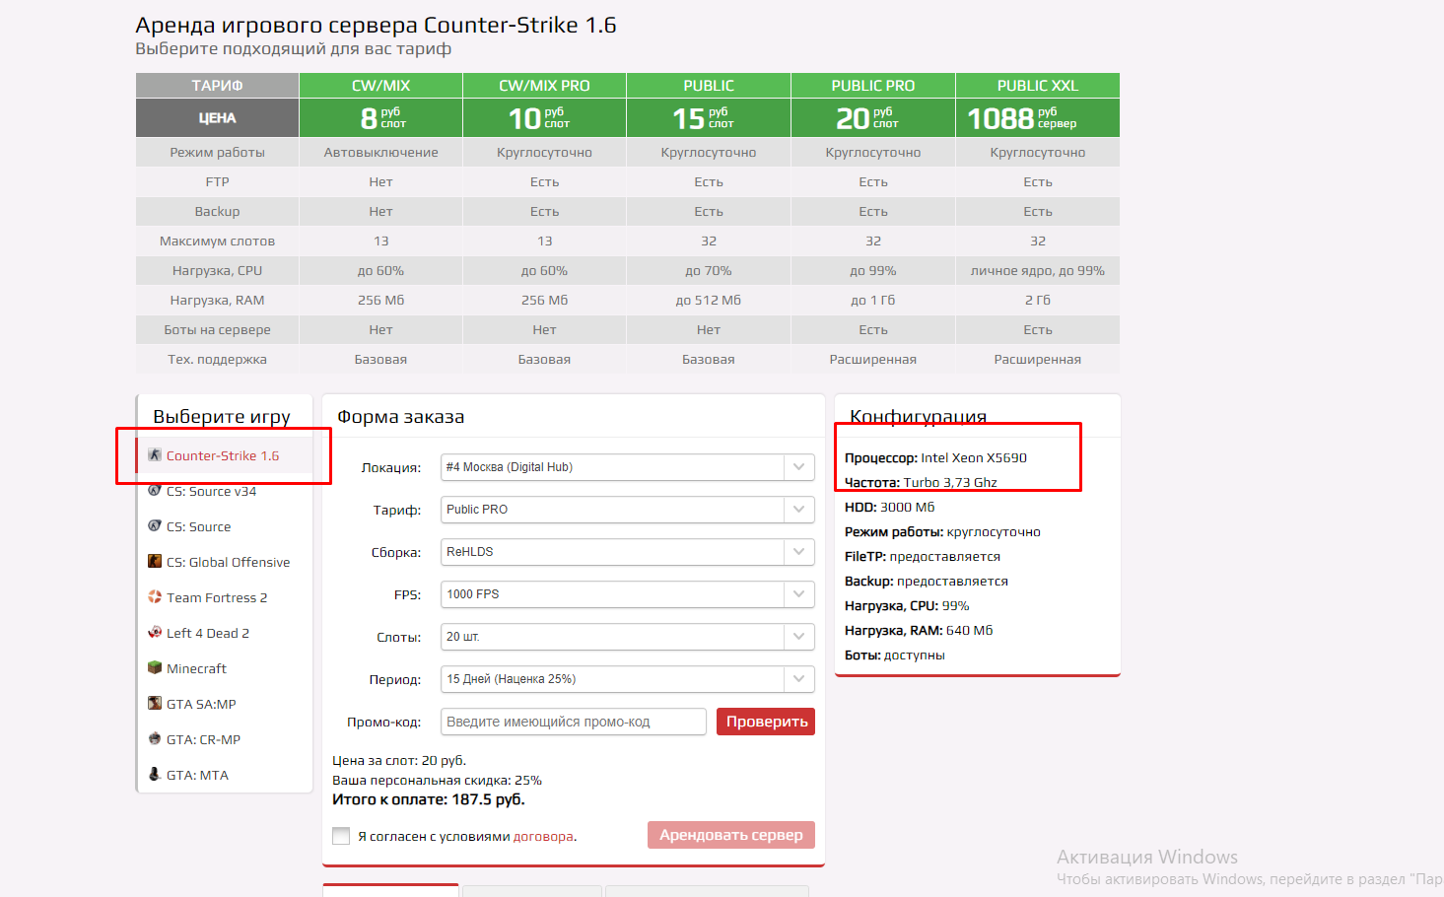
Task: Click the Частота: Turbo 3,73 Ghz line
Action: coord(921,483)
